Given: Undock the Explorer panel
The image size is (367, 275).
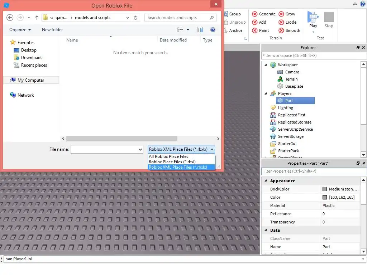Looking at the screenshot, I should tap(358, 48).
